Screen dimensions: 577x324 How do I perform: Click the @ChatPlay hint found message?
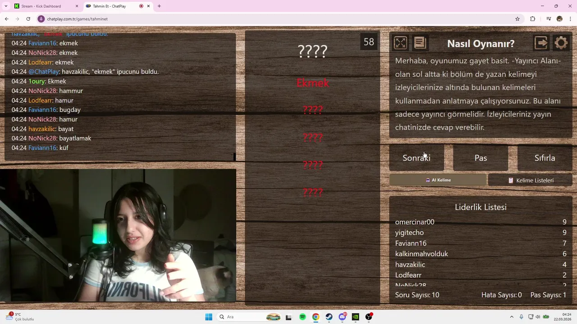coord(85,72)
